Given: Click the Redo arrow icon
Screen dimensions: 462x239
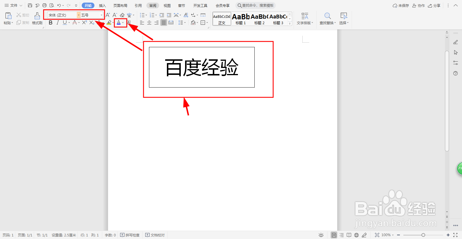Looking at the screenshot, I should click(69, 5).
